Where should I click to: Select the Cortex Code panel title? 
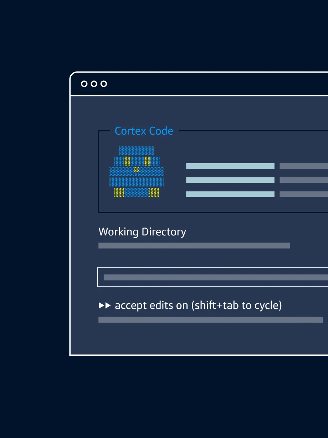point(144,131)
